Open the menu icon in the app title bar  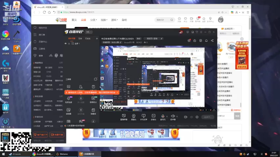pos(201,32)
